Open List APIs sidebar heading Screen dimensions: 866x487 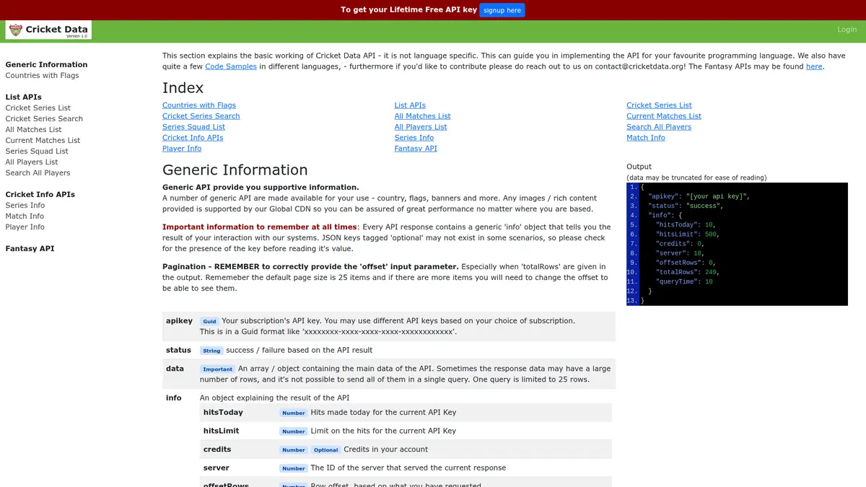click(23, 97)
